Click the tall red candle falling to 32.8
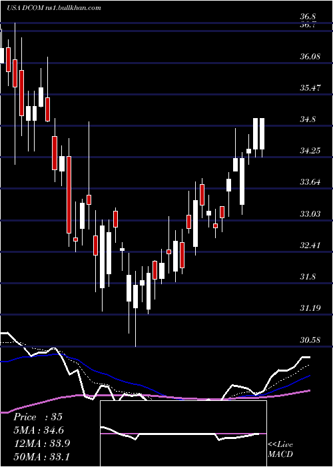This screenshot has width=333, height=467. (69, 195)
